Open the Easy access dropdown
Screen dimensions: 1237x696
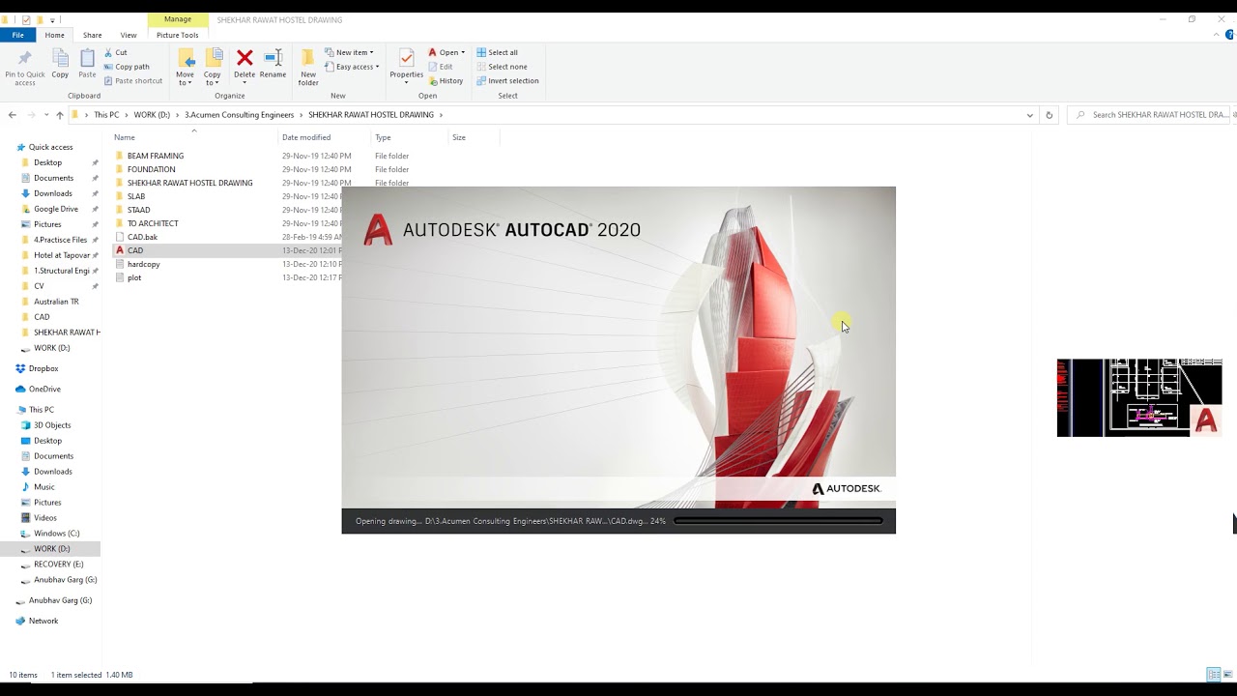(x=352, y=67)
